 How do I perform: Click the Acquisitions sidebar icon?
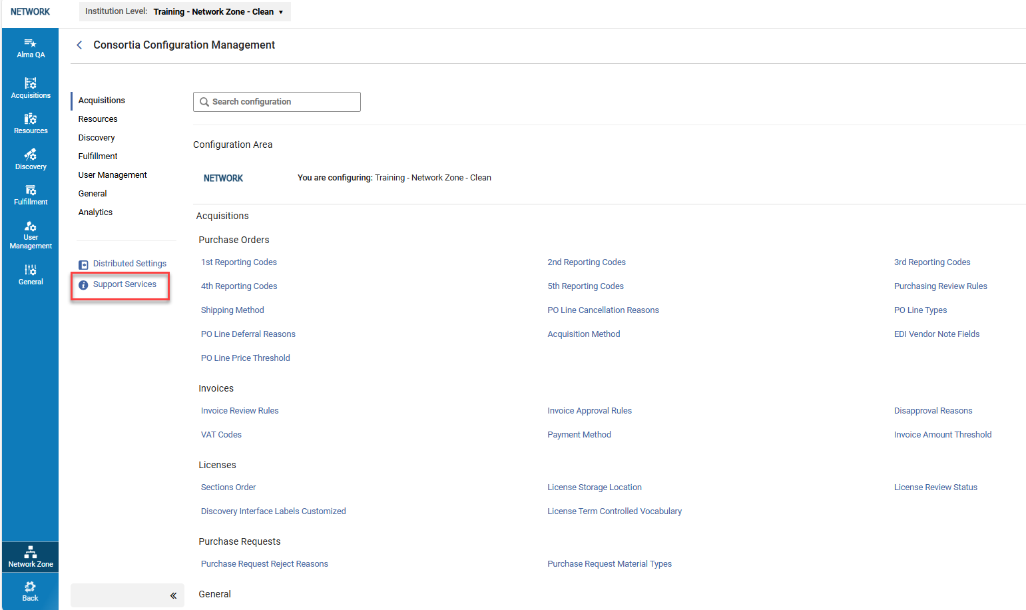coord(31,88)
